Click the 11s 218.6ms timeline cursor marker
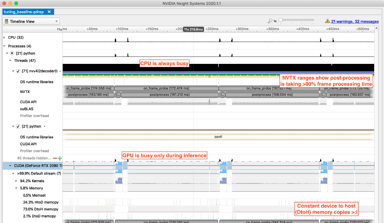The image size is (384, 223). 193,29
